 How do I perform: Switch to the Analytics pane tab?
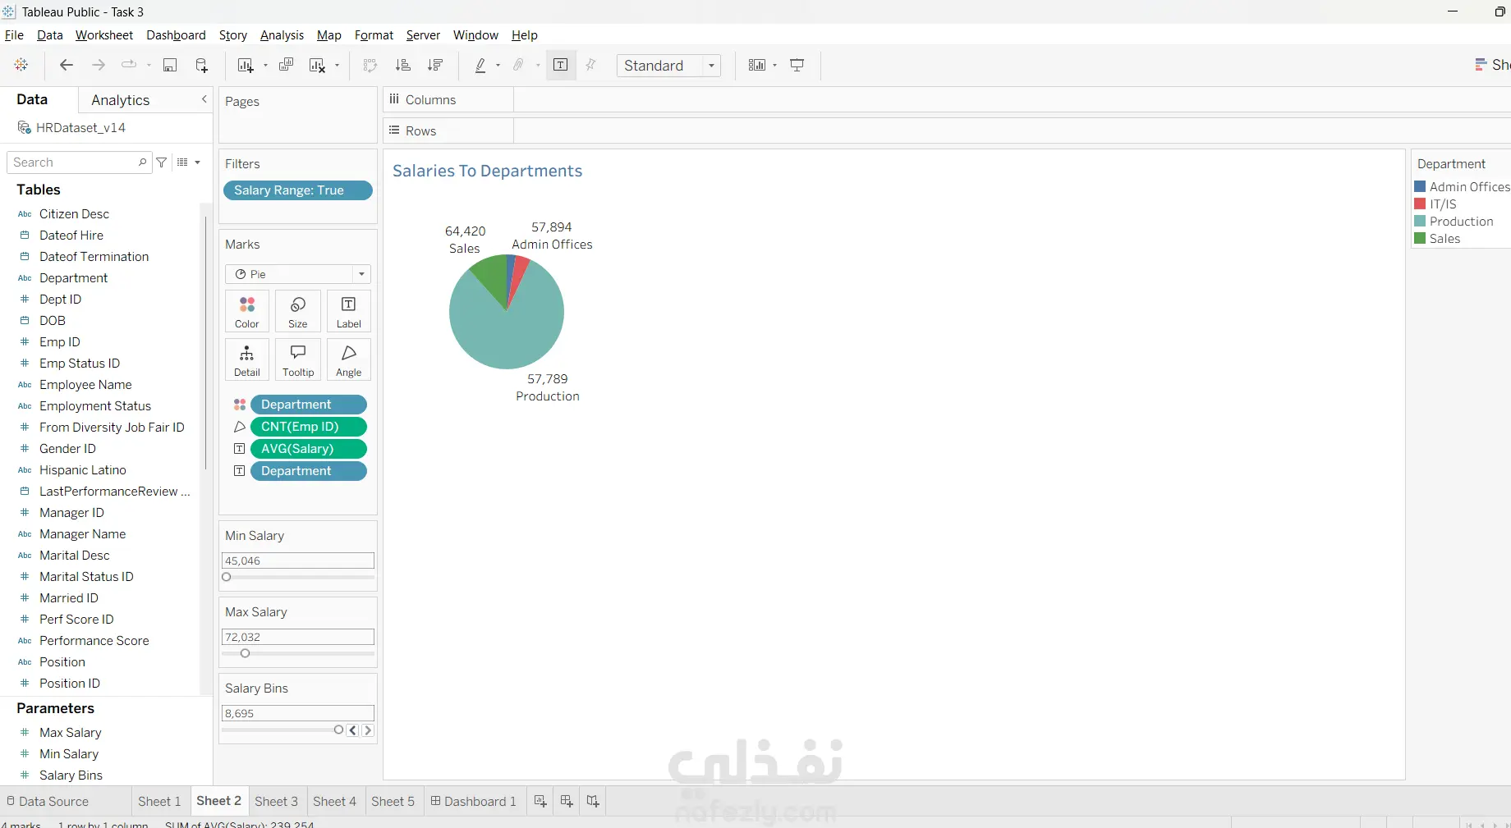pyautogui.click(x=121, y=100)
